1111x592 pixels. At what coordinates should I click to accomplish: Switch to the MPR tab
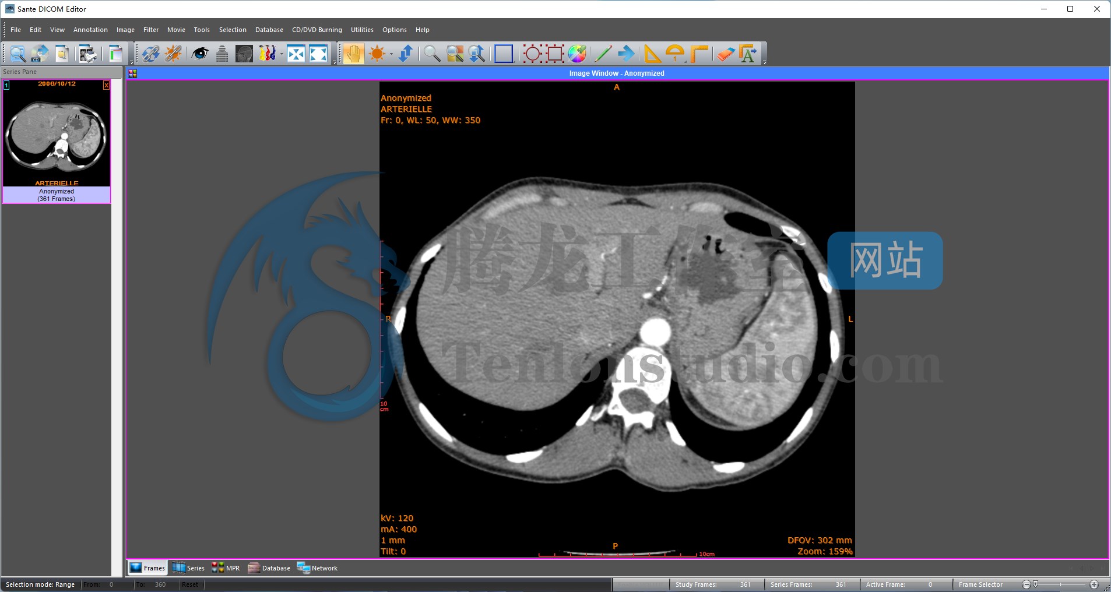[x=226, y=568]
